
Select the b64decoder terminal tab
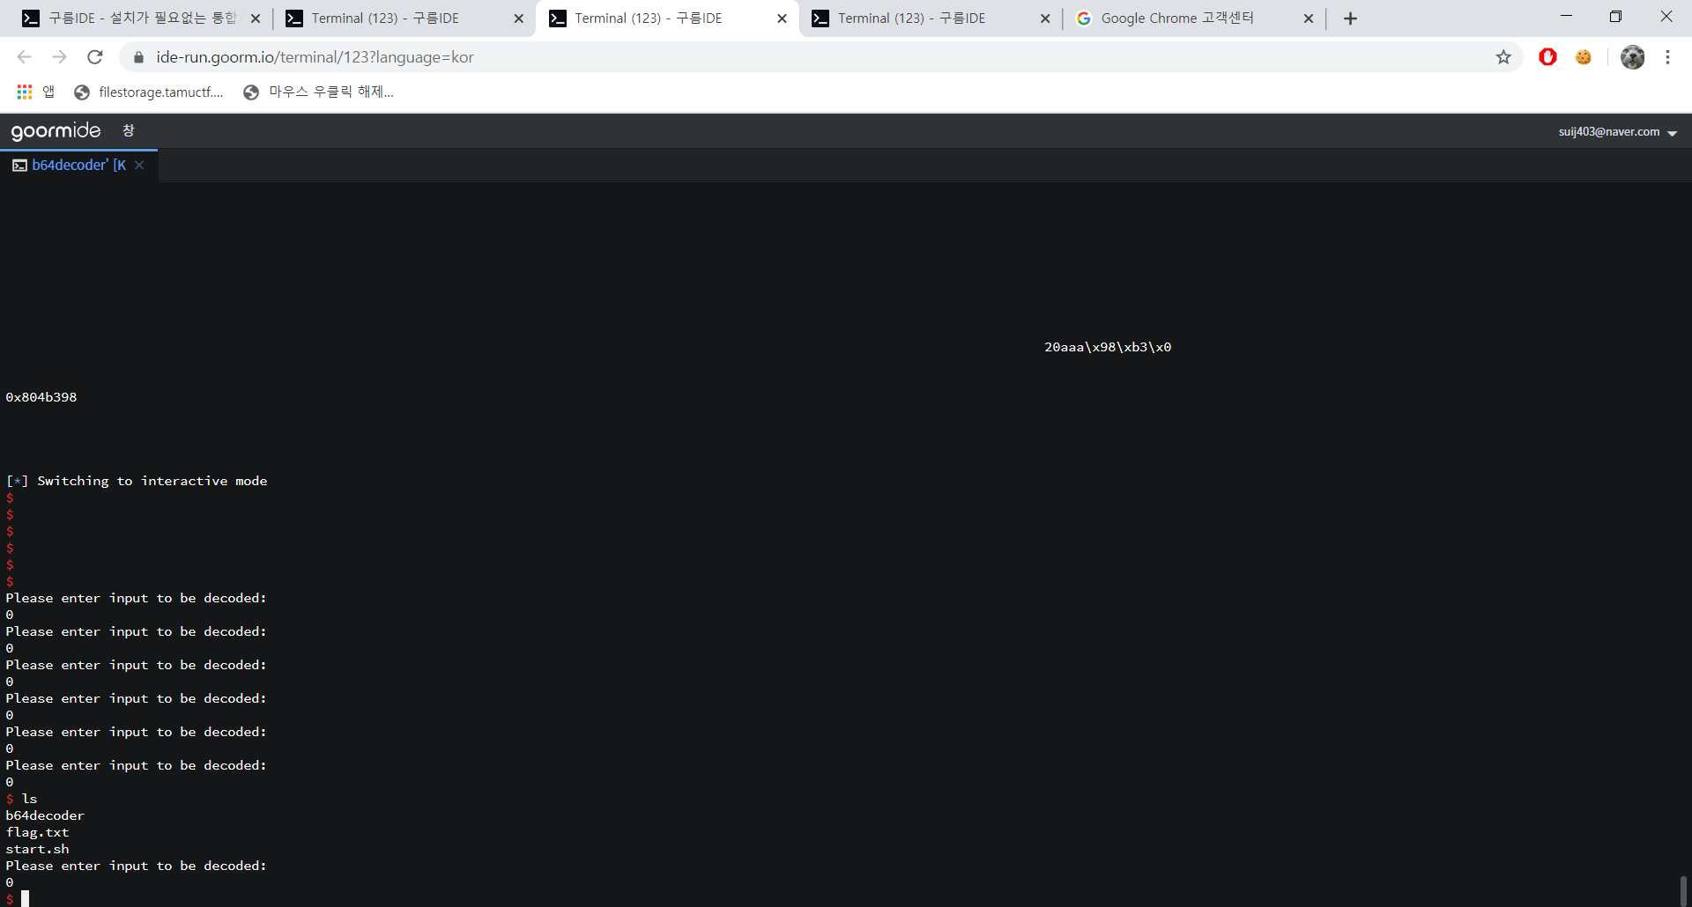[78, 166]
